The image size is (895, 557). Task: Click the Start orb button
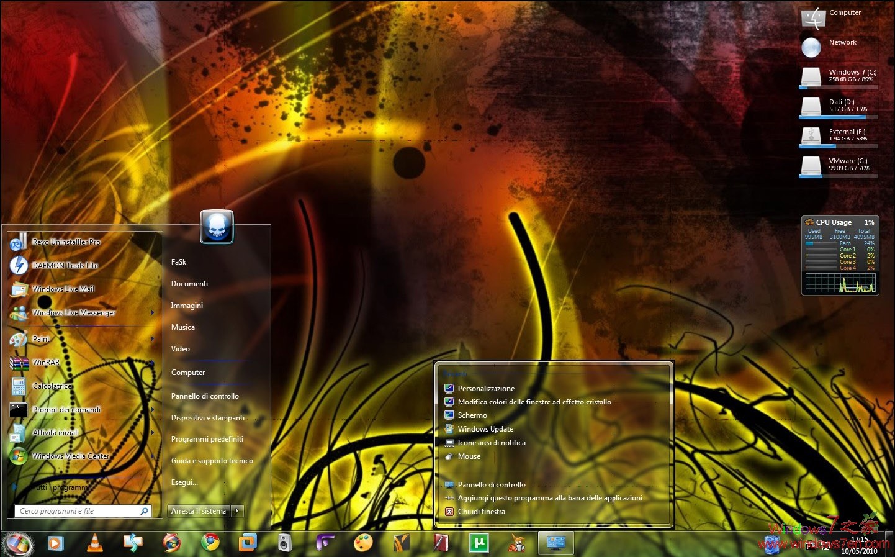pyautogui.click(x=18, y=544)
